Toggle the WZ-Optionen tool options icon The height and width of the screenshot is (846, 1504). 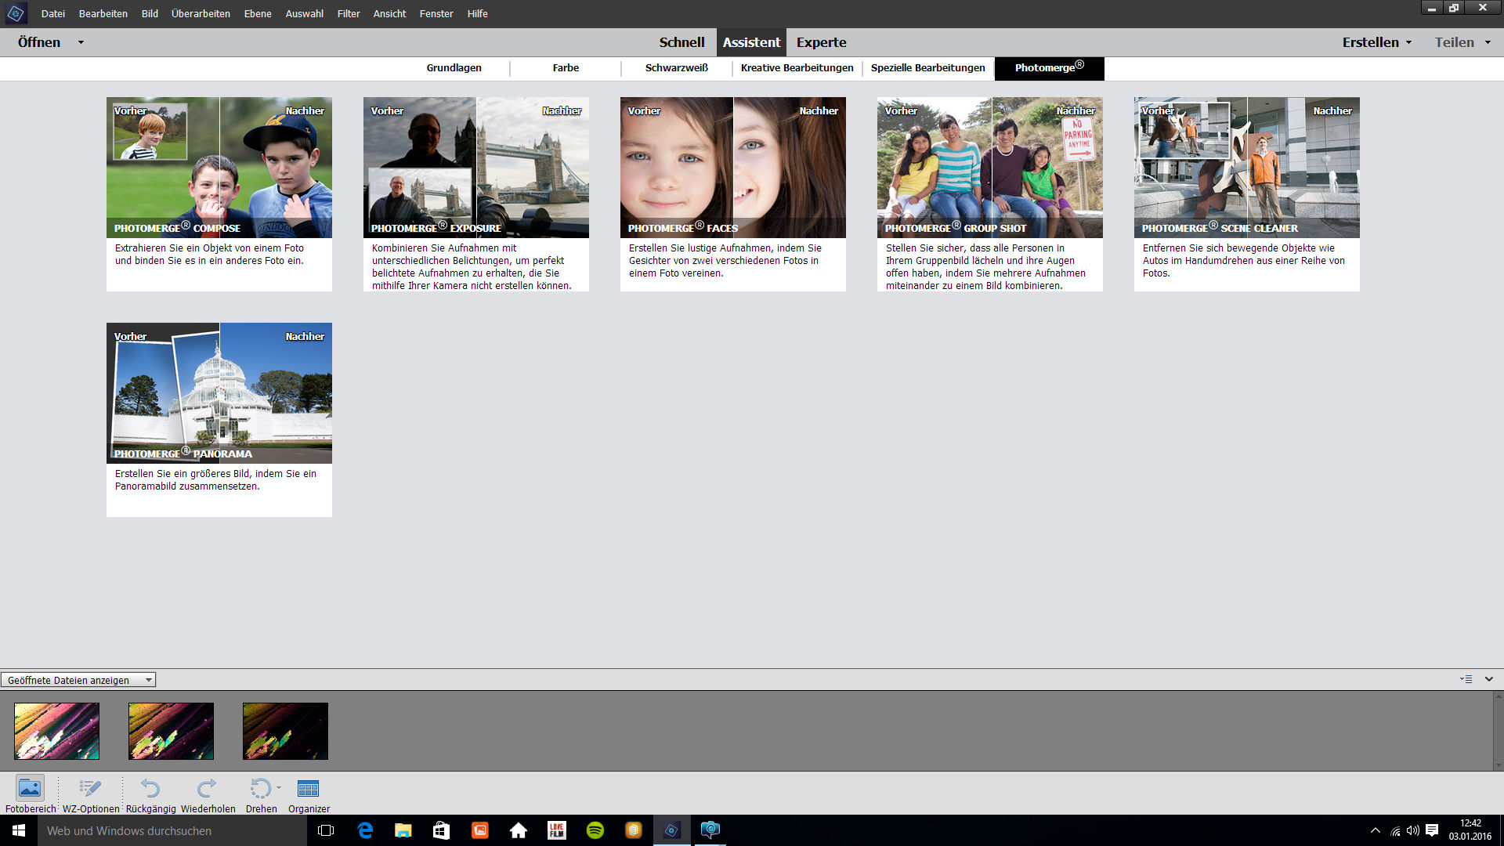click(x=90, y=788)
